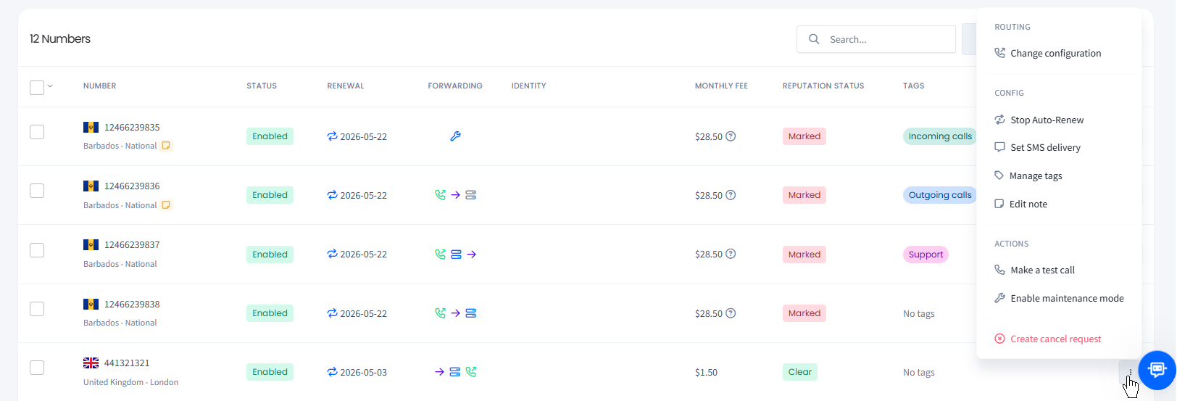This screenshot has height=401, width=1177.
Task: Click the Support tag
Action: [x=926, y=255]
